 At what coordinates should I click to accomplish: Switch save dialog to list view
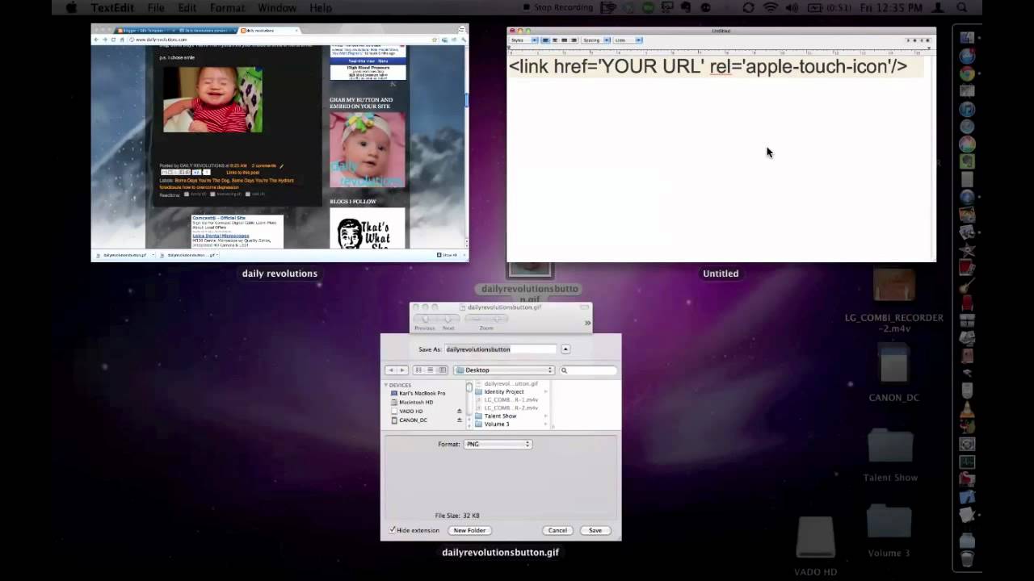point(430,370)
